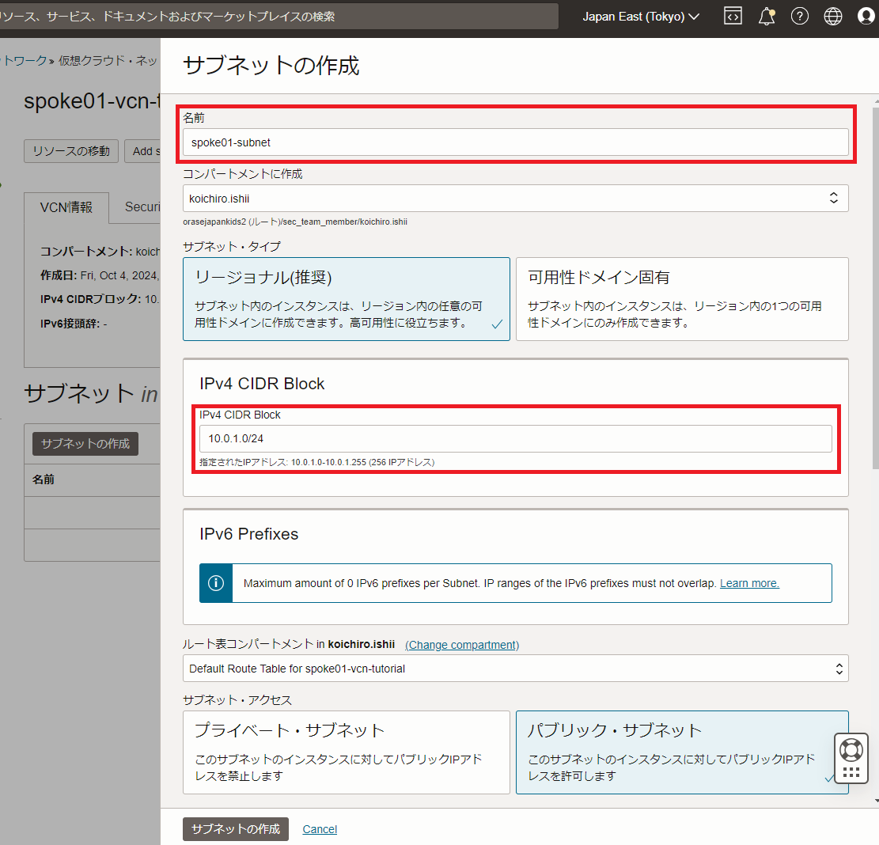Select the 可用性ドメイン固有 subnet type

[x=681, y=299]
